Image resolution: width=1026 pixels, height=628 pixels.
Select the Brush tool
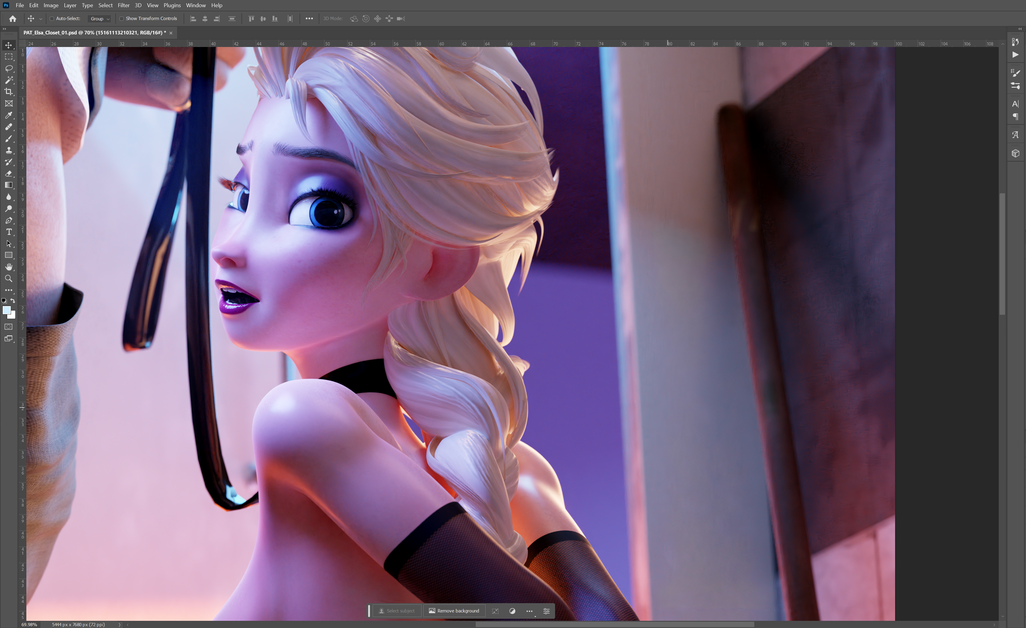click(x=9, y=139)
